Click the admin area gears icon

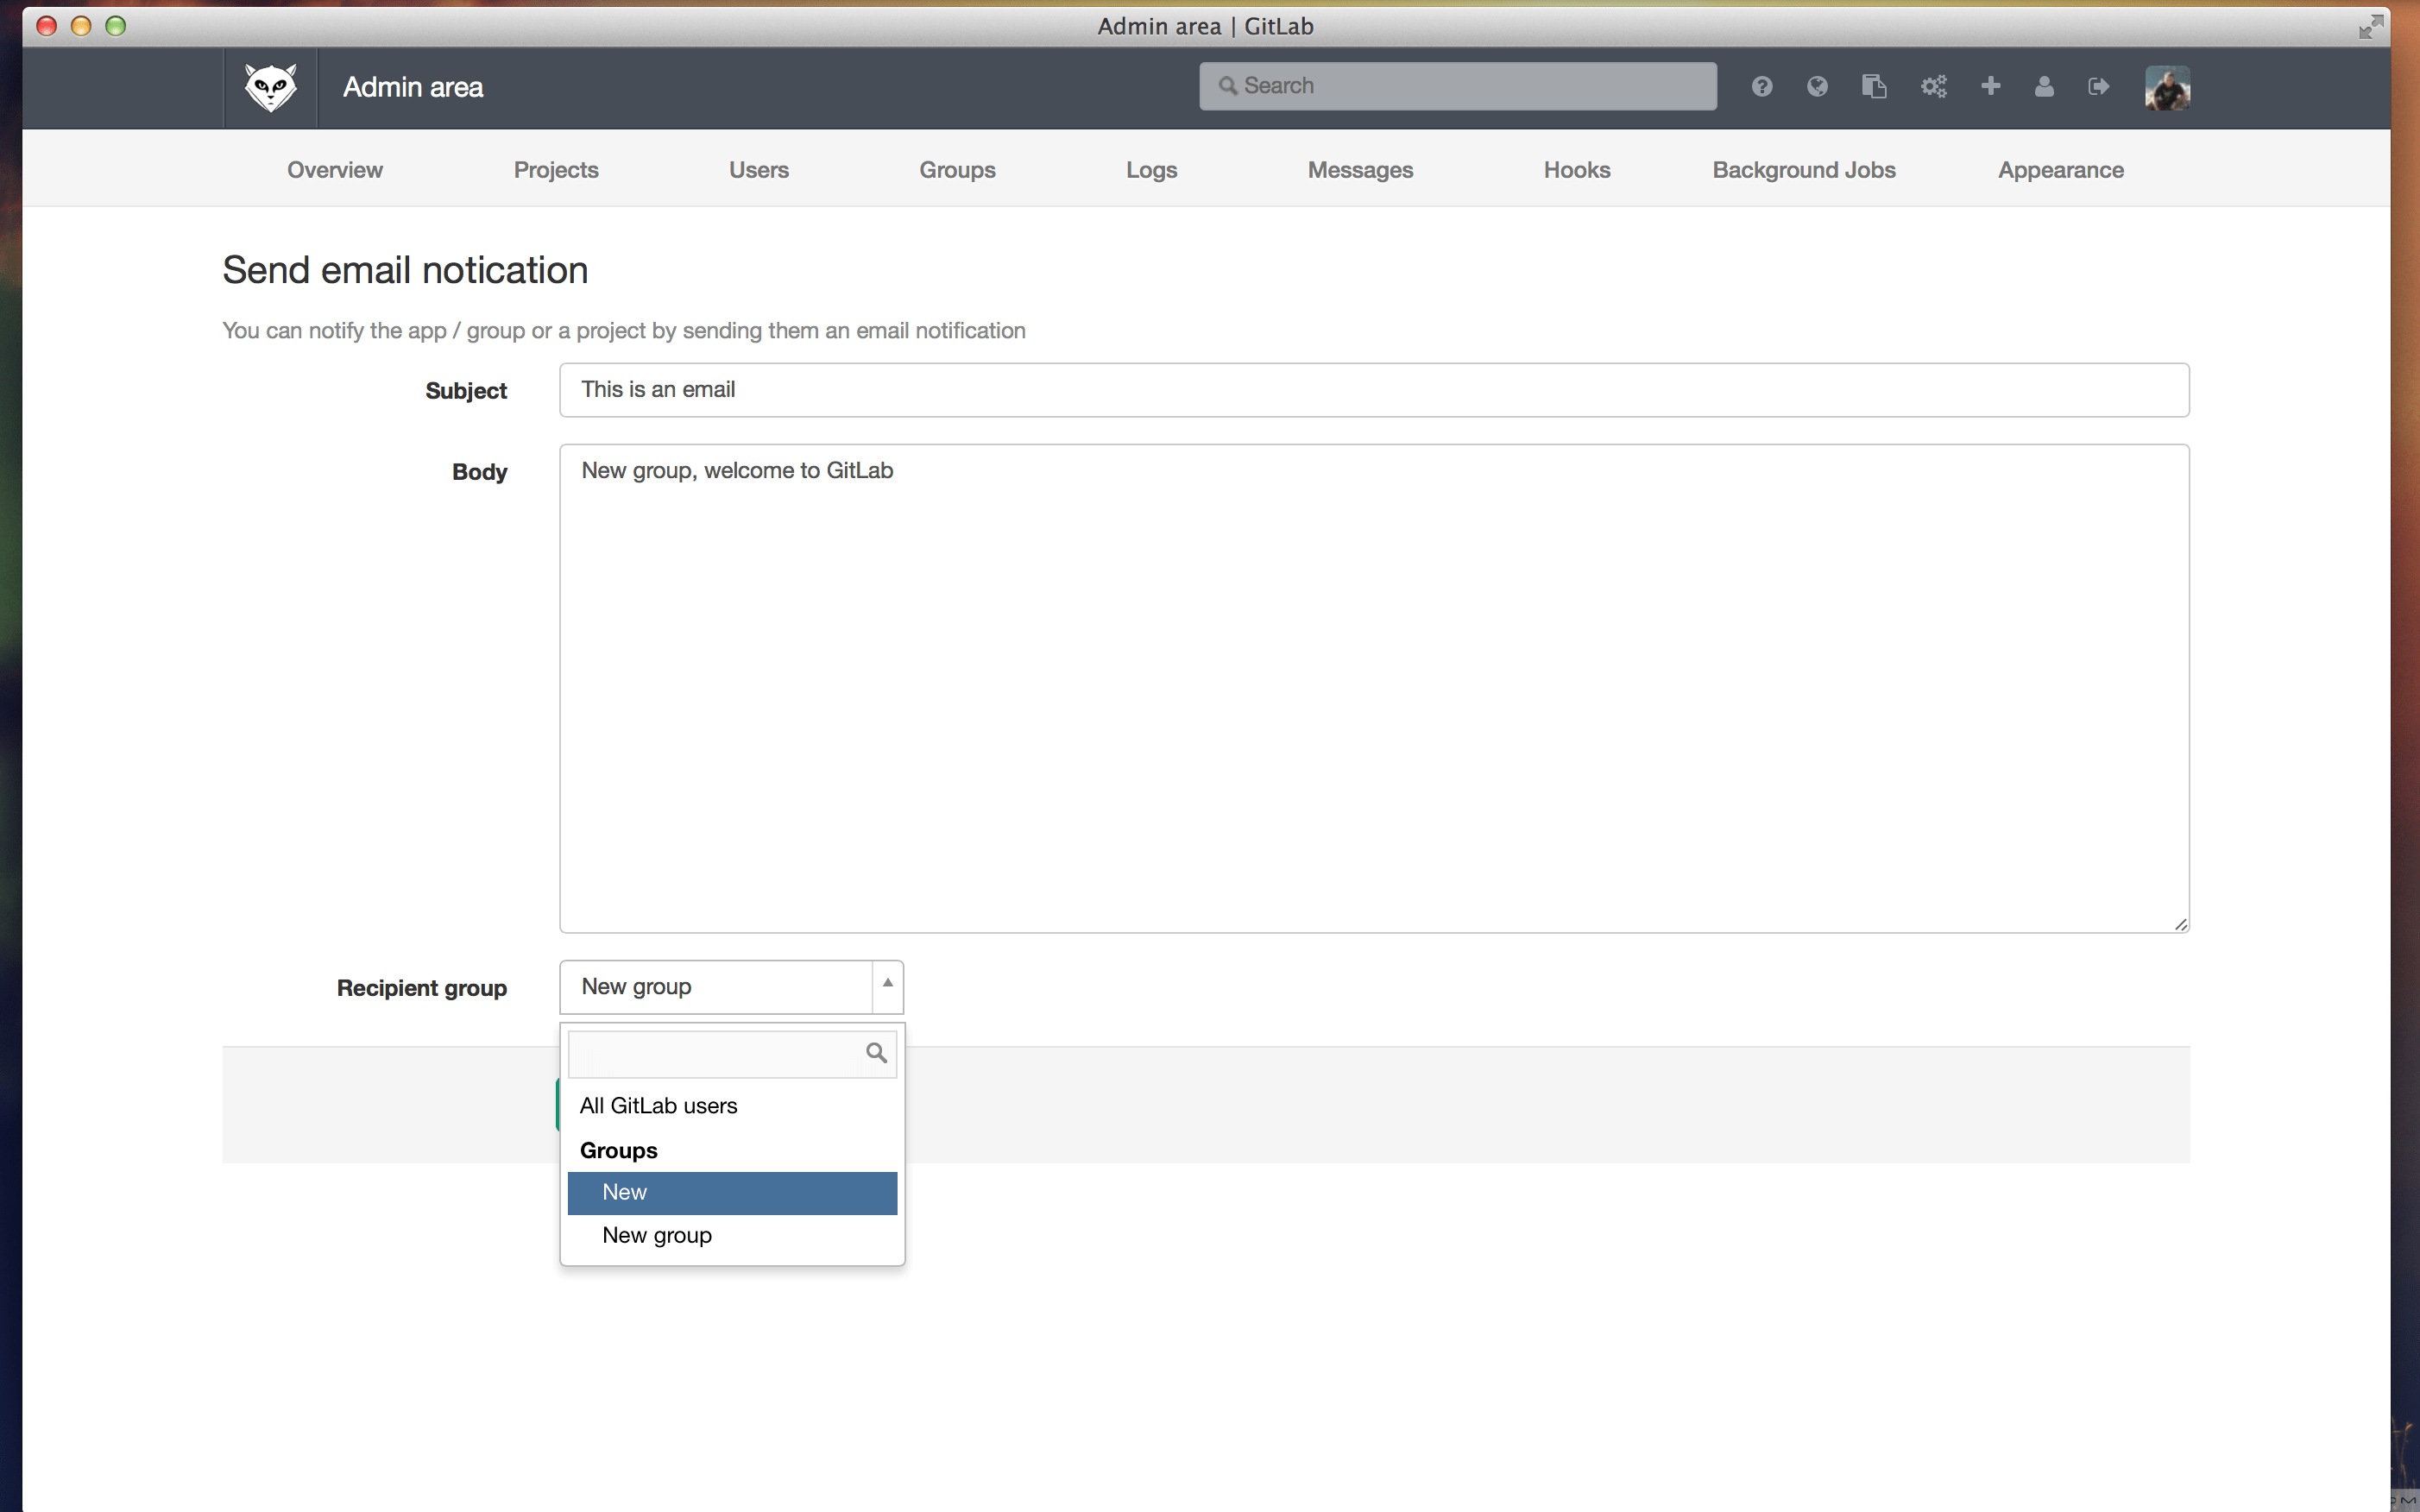pos(1933,86)
